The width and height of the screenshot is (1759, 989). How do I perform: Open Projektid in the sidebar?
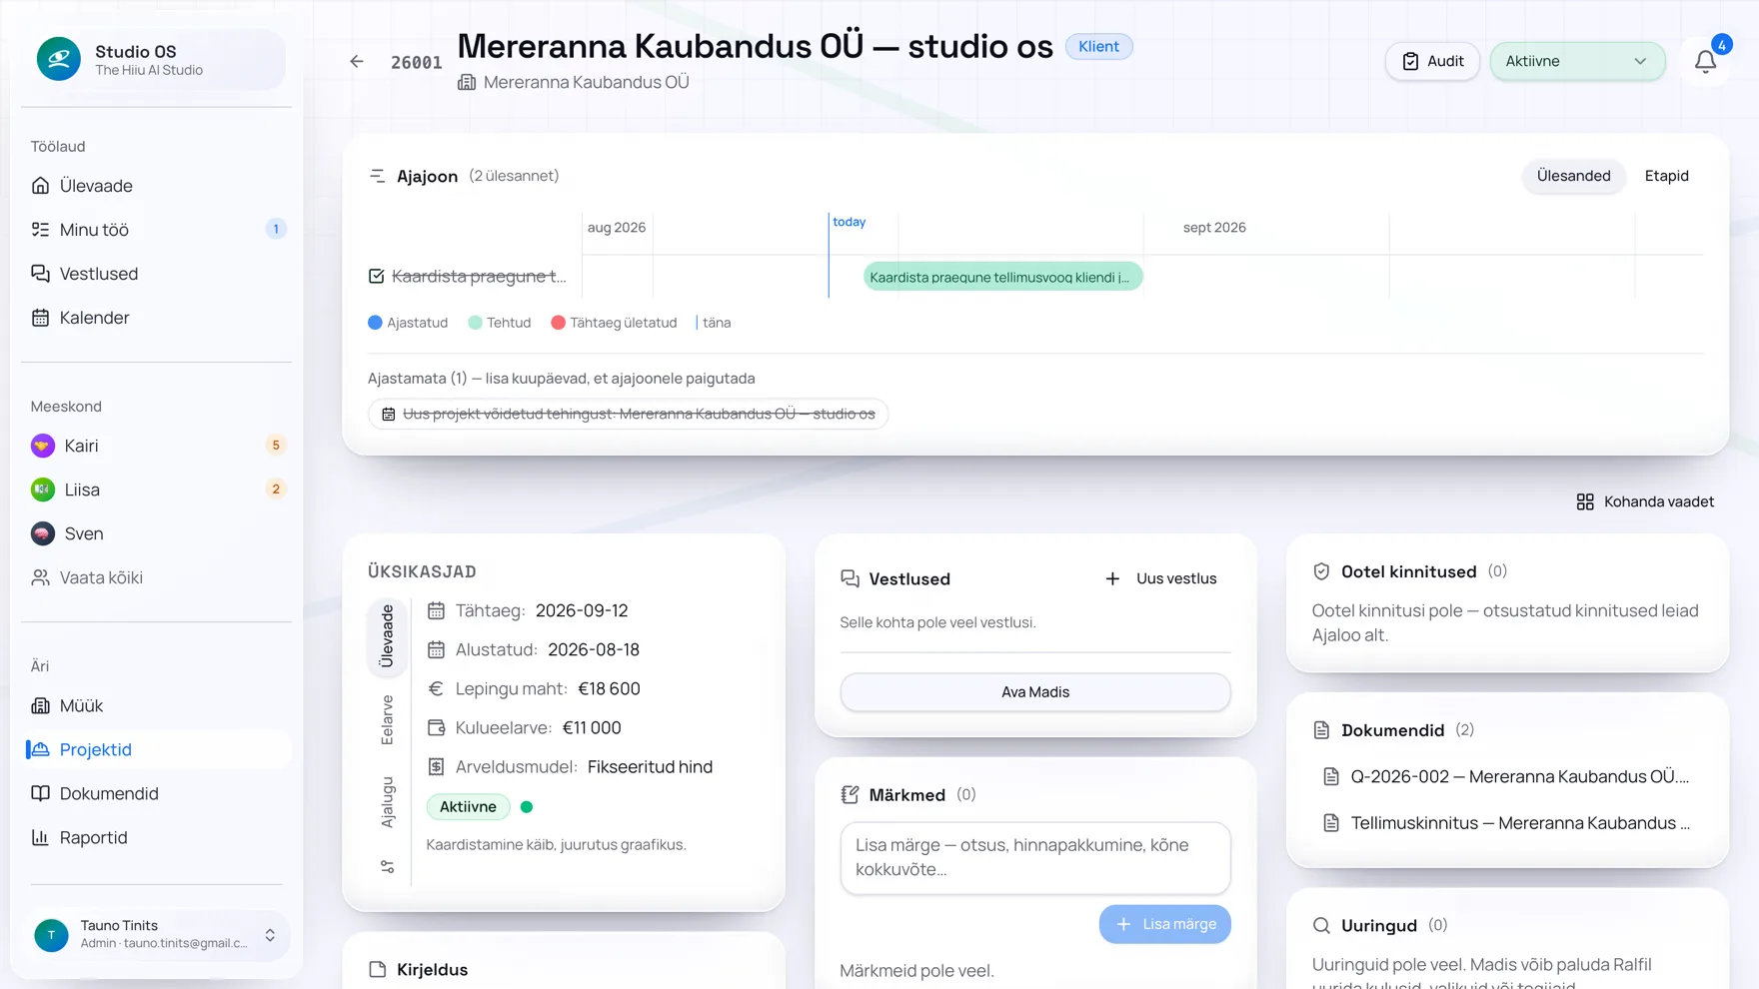click(157, 749)
